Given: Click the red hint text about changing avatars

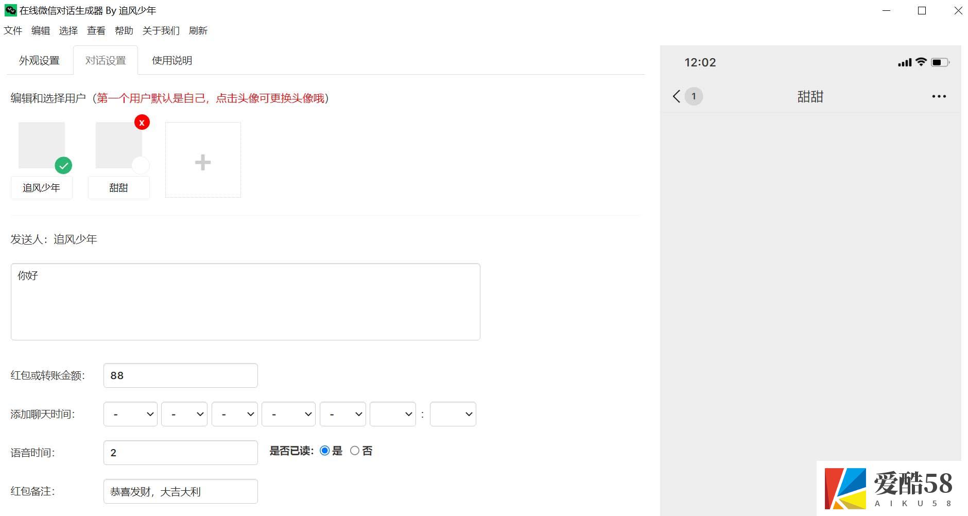Looking at the screenshot, I should point(211,98).
